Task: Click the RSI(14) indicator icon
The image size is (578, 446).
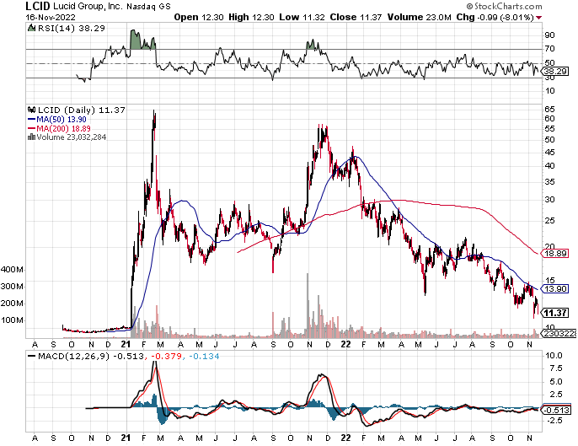Action: coord(32,28)
